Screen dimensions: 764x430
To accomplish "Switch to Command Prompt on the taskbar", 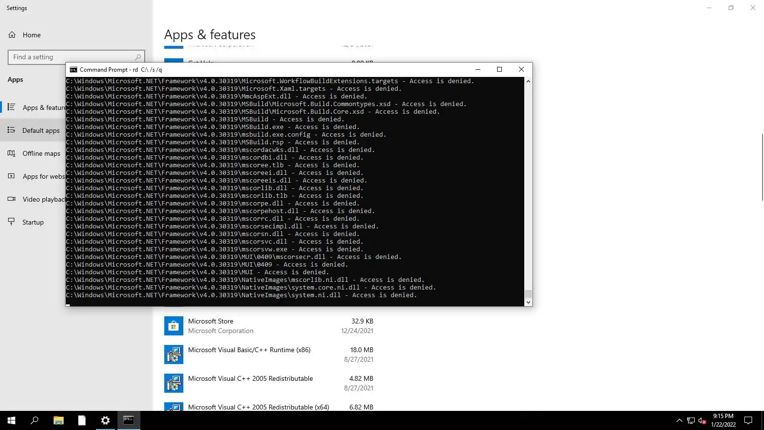I will (129, 420).
